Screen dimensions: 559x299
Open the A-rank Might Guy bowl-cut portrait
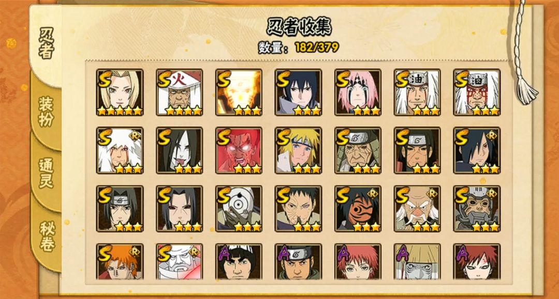239,262
